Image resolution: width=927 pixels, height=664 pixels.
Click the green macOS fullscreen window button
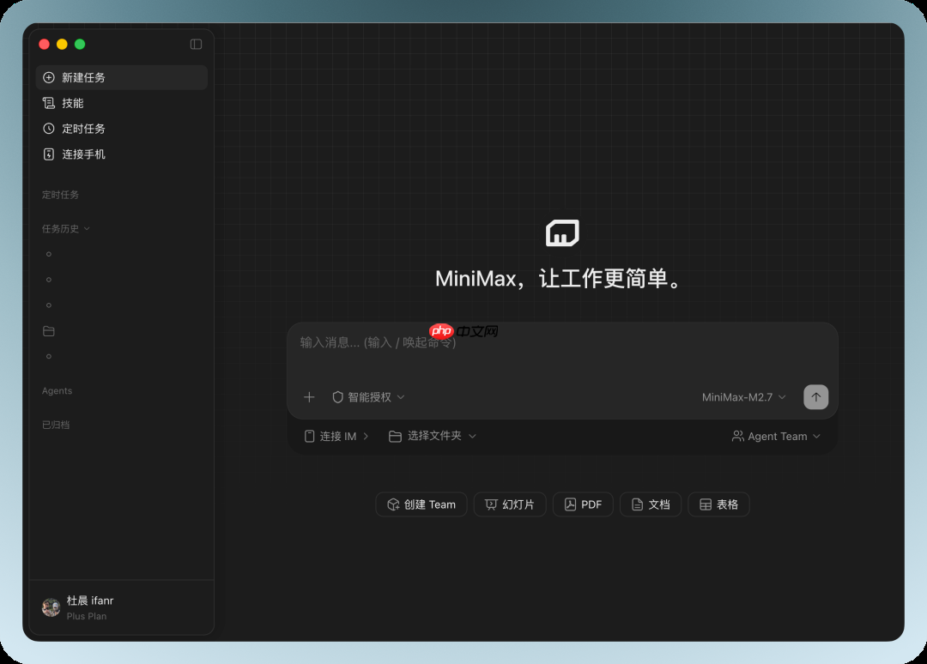tap(80, 45)
